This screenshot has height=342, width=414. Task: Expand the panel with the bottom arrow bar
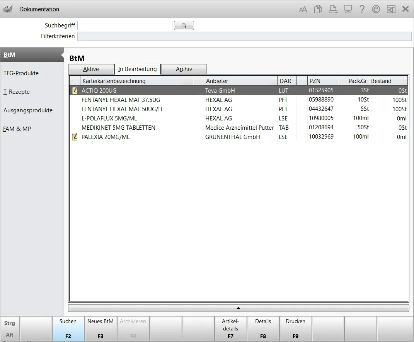(x=239, y=308)
